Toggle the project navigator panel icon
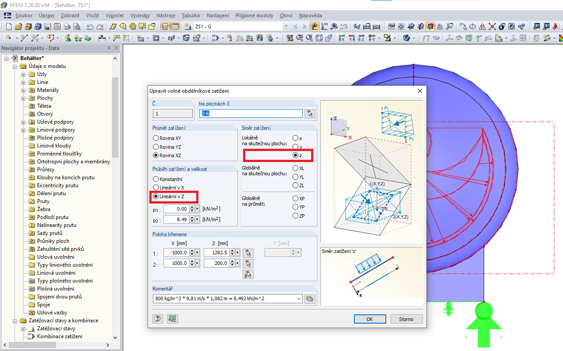 (x=165, y=26)
